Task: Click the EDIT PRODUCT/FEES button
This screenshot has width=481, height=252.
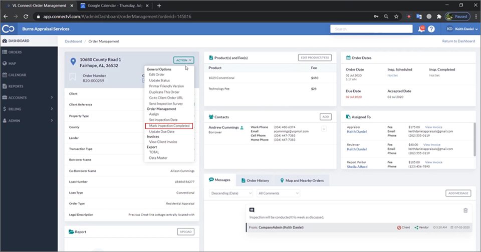Action: point(315,57)
